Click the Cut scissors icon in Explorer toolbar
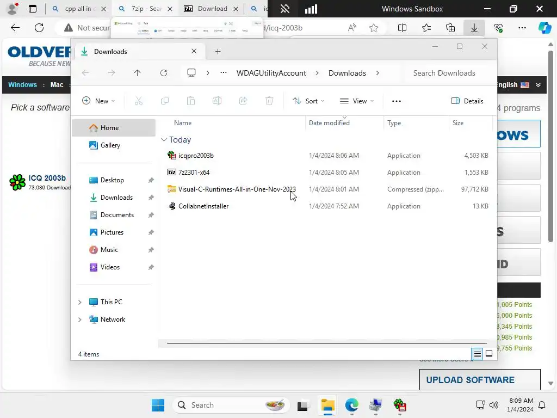 click(x=139, y=101)
